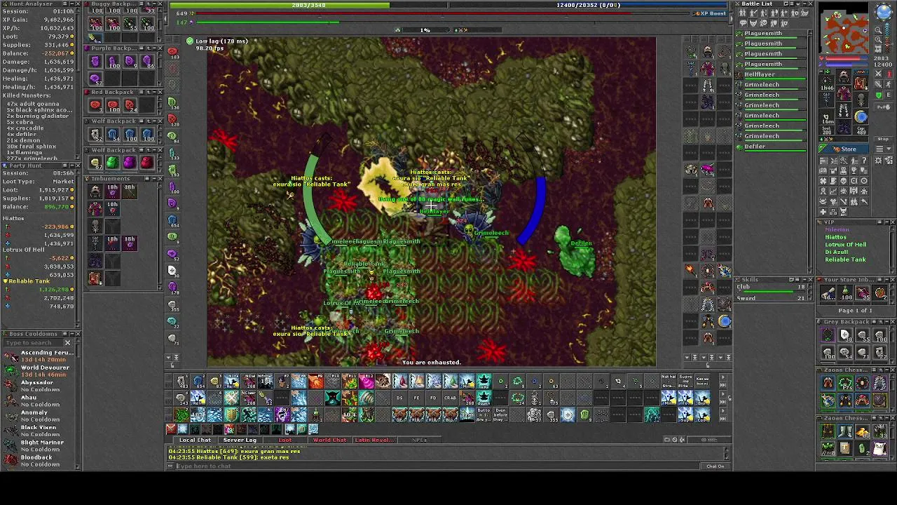Image resolution: width=897 pixels, height=505 pixels.
Task: Click the settings gear icon beside sidebar grid
Action: point(878,161)
